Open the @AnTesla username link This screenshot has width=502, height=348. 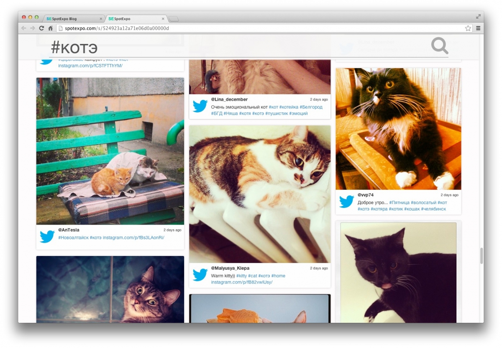click(69, 230)
